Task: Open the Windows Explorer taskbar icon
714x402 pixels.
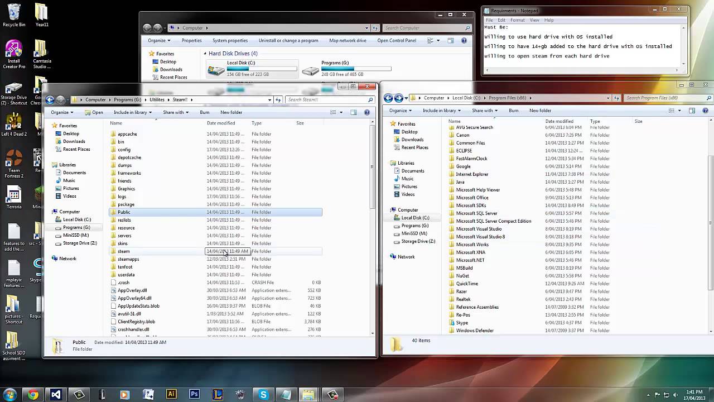Action: [308, 395]
